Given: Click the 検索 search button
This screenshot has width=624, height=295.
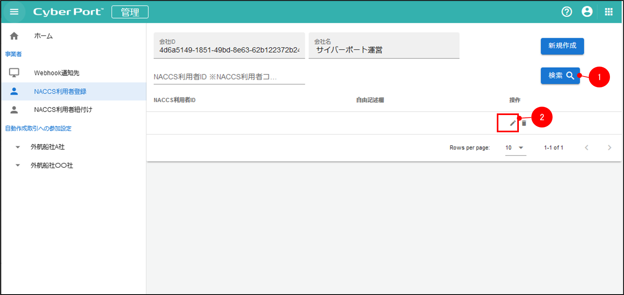Looking at the screenshot, I should 560,76.
